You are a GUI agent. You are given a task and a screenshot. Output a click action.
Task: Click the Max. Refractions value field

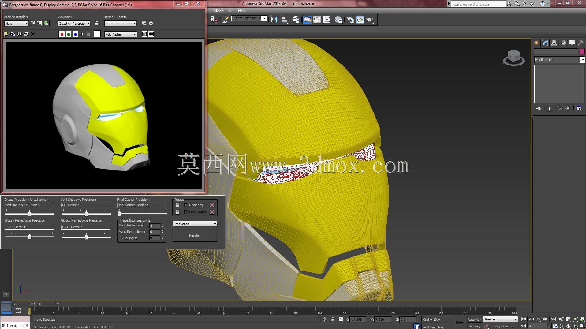point(155,232)
